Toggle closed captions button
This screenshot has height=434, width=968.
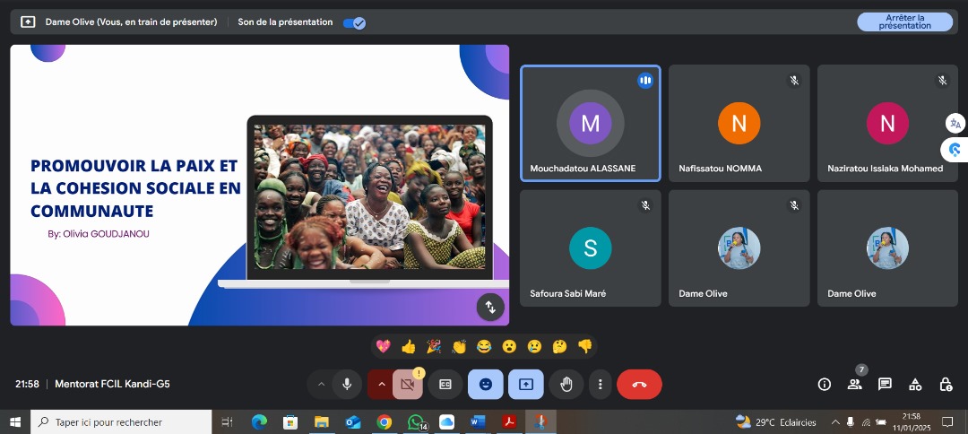[x=445, y=385]
